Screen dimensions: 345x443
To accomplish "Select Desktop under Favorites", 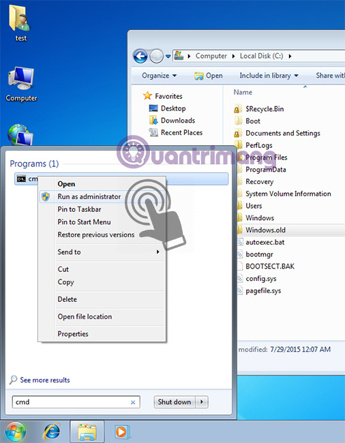I will pyautogui.click(x=167, y=108).
